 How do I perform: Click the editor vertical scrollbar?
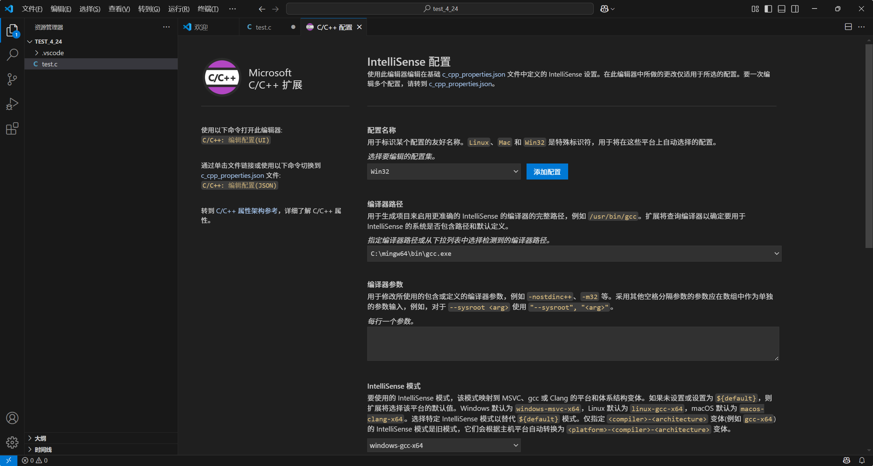coord(869,146)
